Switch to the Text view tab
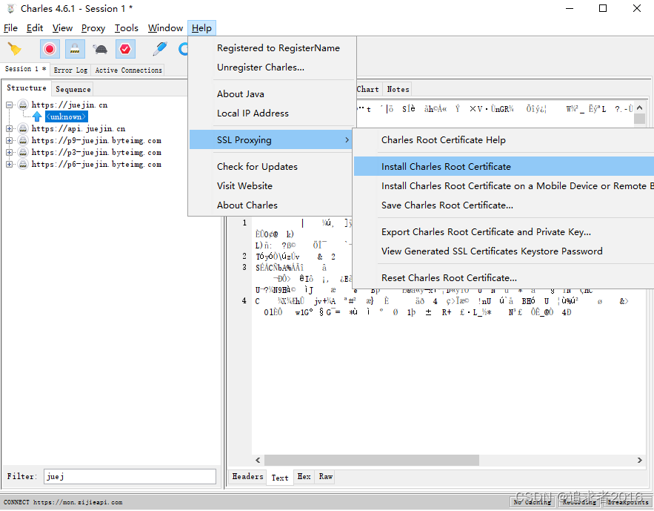Image resolution: width=654 pixels, height=511 pixels. coord(279,478)
